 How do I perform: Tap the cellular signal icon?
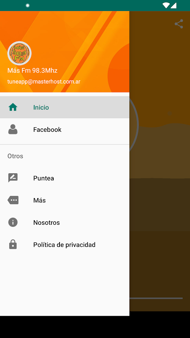(174, 5)
